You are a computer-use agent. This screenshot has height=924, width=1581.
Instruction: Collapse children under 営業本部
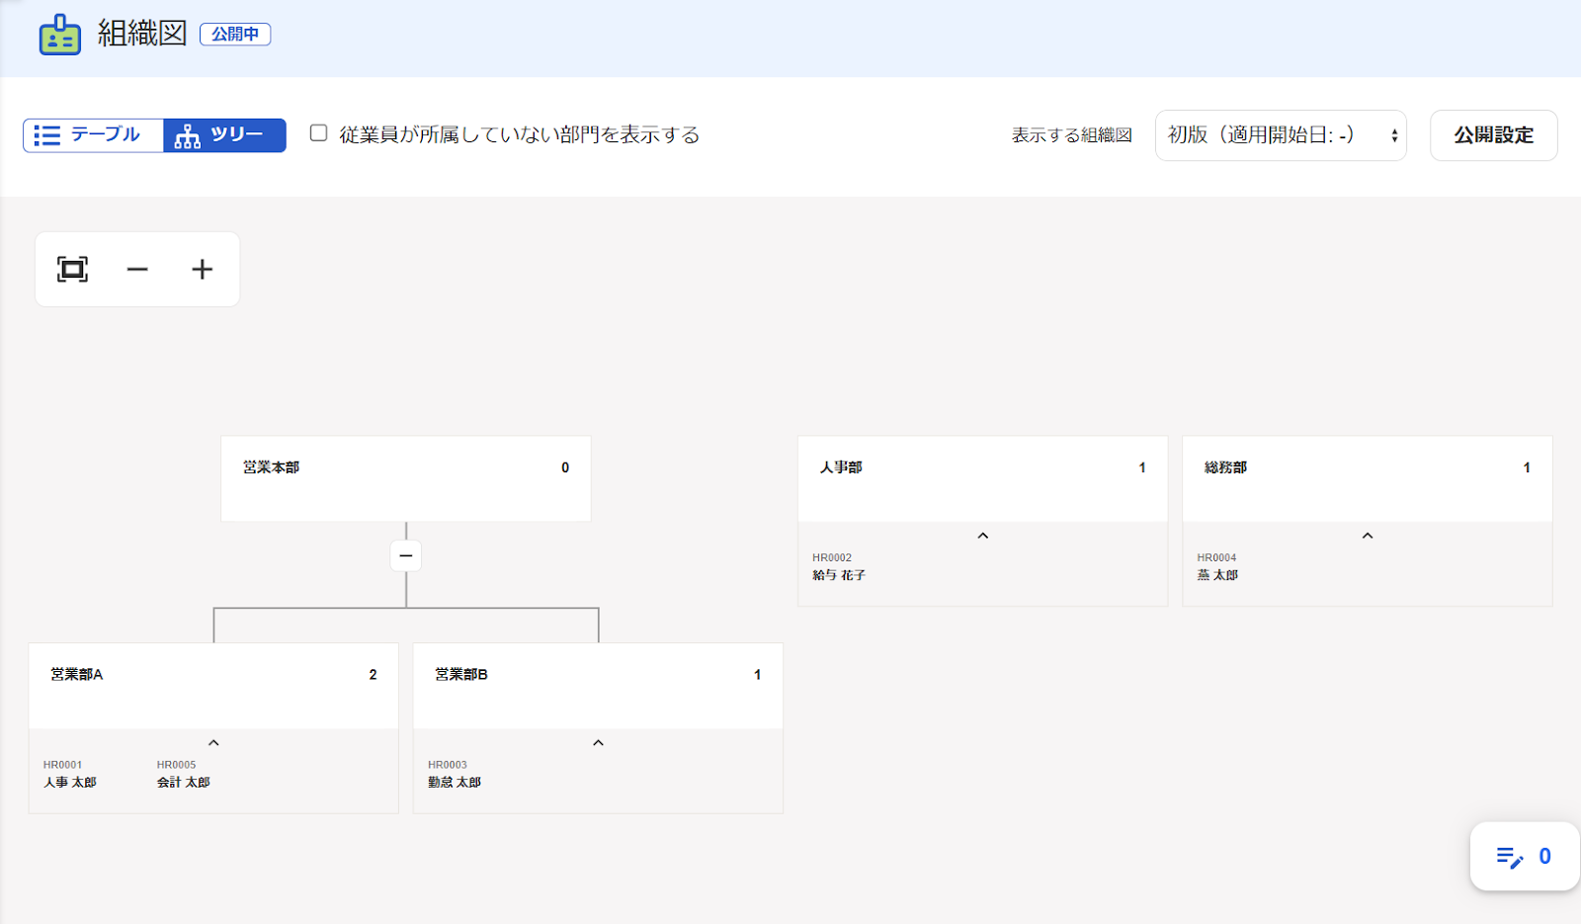pos(406,555)
